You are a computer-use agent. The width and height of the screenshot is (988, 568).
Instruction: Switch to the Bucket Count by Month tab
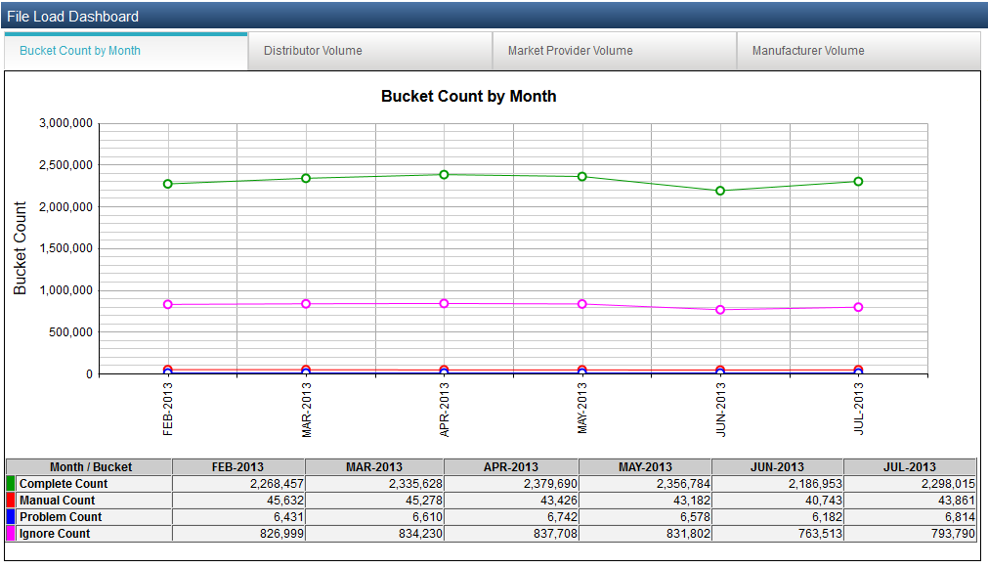click(126, 51)
